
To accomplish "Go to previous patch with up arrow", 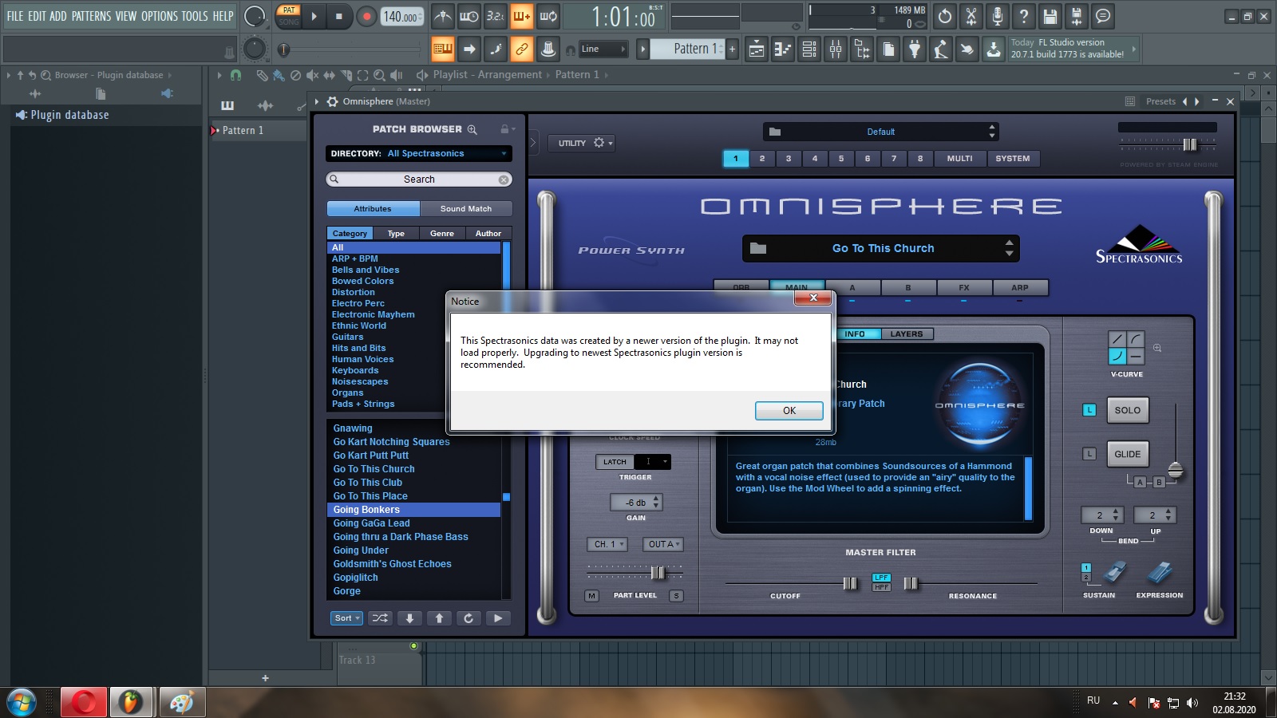I will pyautogui.click(x=439, y=618).
